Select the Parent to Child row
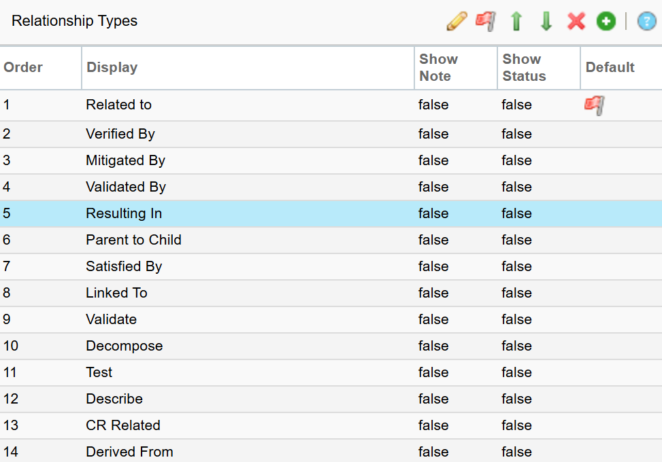Viewport: 662px width, 462px height. point(331,240)
